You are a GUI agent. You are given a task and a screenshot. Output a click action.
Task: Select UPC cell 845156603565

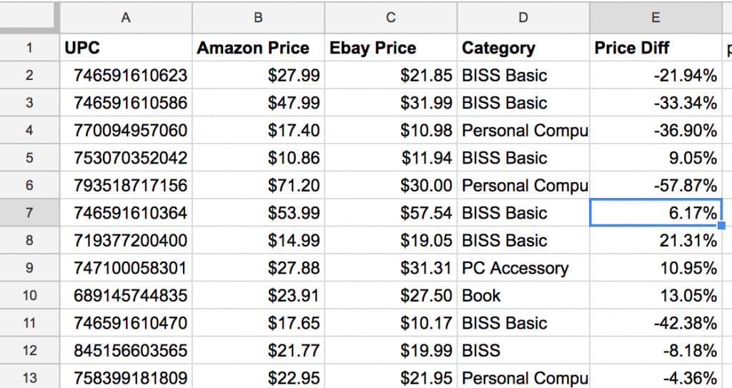coord(126,351)
